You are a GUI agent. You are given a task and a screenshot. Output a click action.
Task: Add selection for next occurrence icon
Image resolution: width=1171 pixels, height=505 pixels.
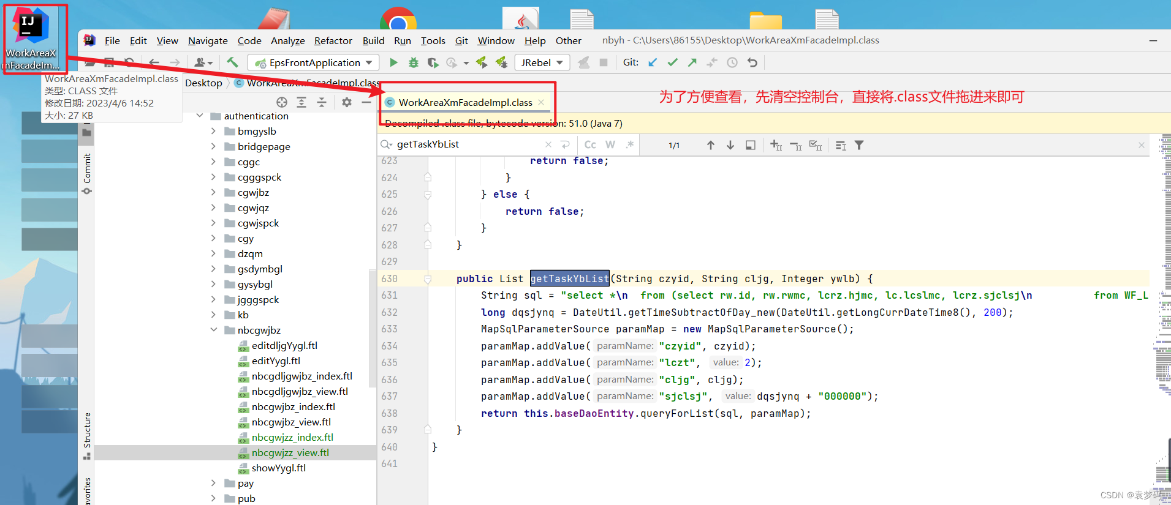[776, 145]
